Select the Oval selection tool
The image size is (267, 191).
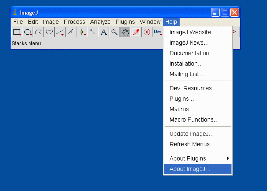click(x=28, y=32)
